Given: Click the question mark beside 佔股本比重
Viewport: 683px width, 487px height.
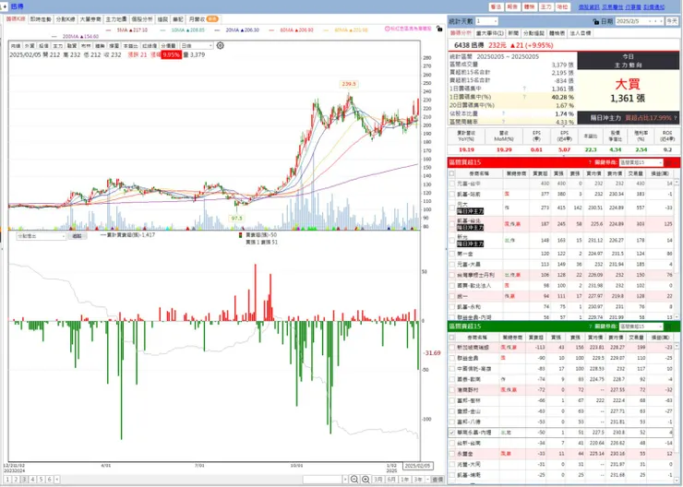Looking at the screenshot, I should pos(504,113).
